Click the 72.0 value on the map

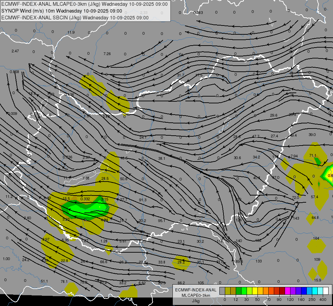tap(295, 198)
